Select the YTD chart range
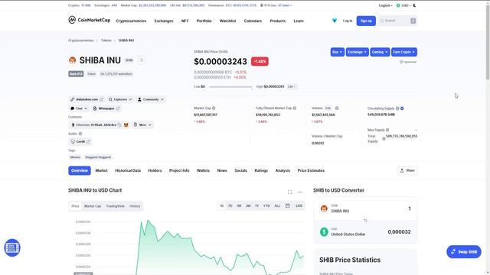This screenshot has width=490, height=275. (266, 205)
